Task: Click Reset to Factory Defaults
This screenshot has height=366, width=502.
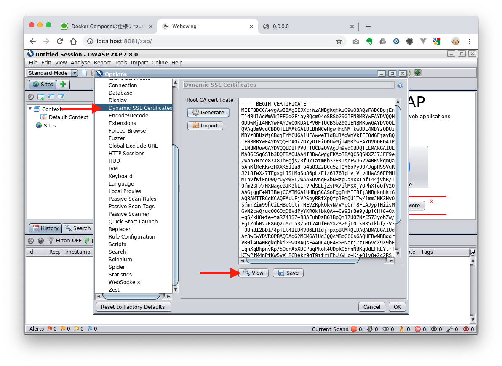Action: [x=133, y=307]
